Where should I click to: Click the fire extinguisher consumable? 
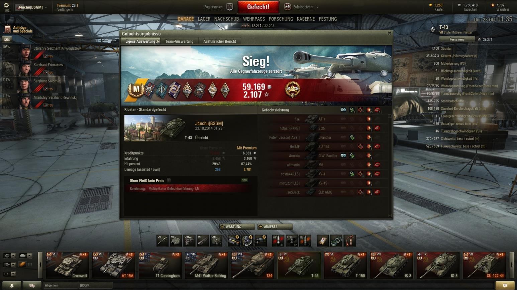click(350, 241)
